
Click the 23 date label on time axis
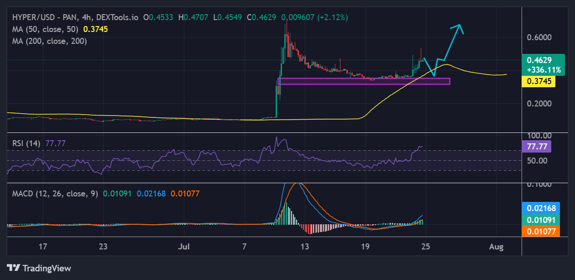pyautogui.click(x=103, y=247)
